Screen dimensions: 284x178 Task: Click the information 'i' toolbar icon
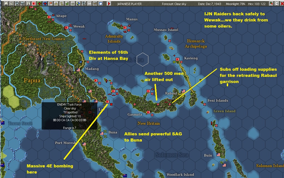click(28, 3)
